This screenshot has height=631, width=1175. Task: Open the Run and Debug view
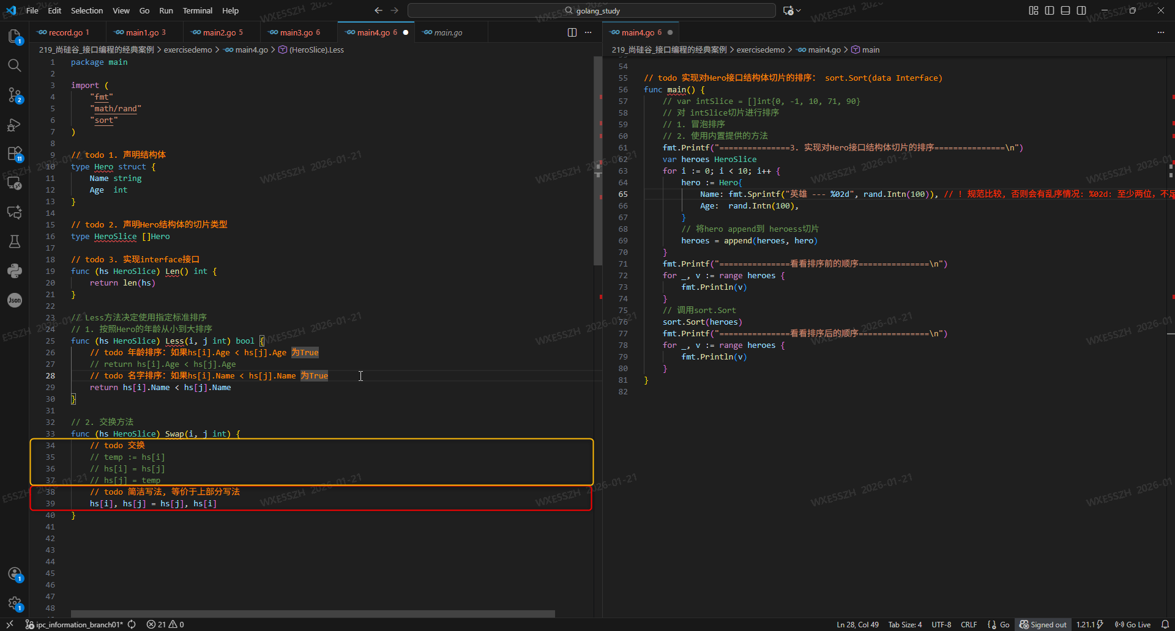coord(15,125)
